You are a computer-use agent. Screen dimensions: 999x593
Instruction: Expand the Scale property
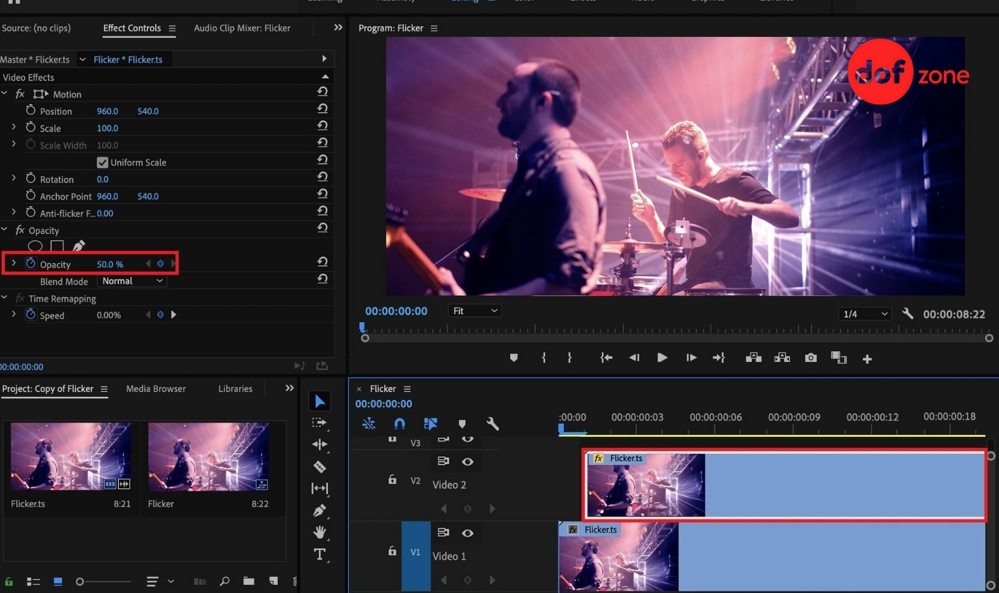[x=14, y=127]
